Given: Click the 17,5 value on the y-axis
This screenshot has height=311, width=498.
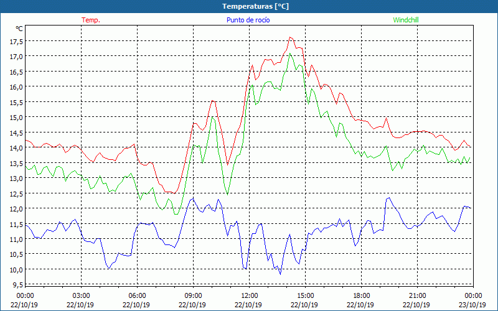Looking at the screenshot, I should (x=16, y=41).
